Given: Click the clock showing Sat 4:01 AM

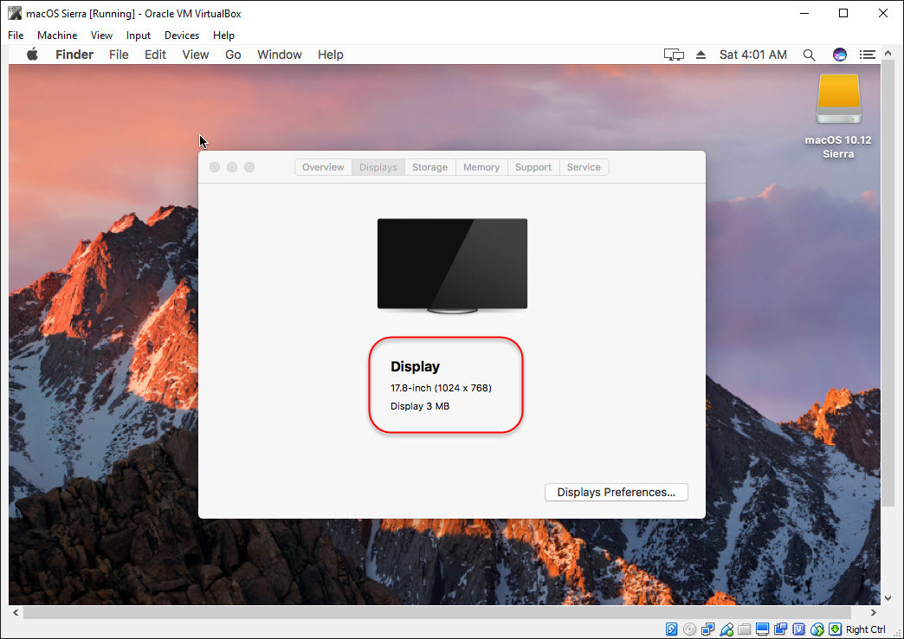Looking at the screenshot, I should pyautogui.click(x=752, y=55).
